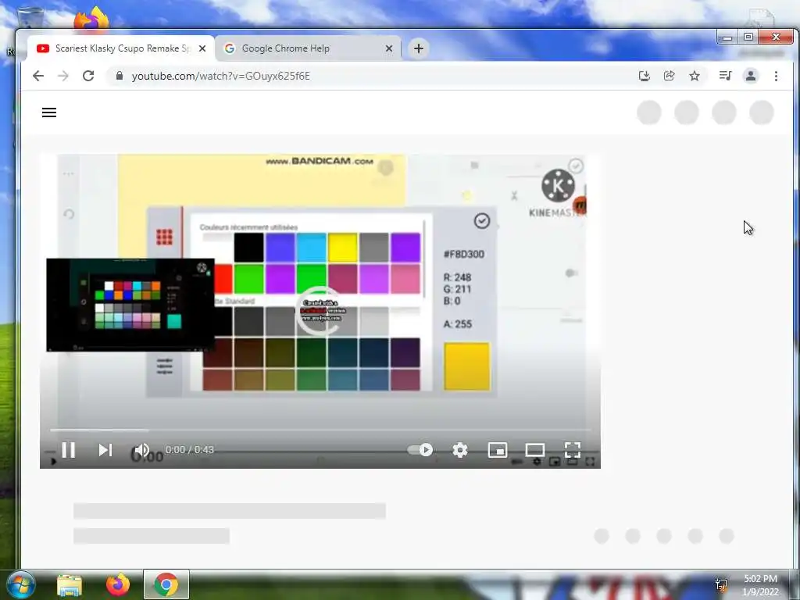Screen dimensions: 800x600
Task: Switch to Google Chrome Help tab
Action: click(x=306, y=48)
